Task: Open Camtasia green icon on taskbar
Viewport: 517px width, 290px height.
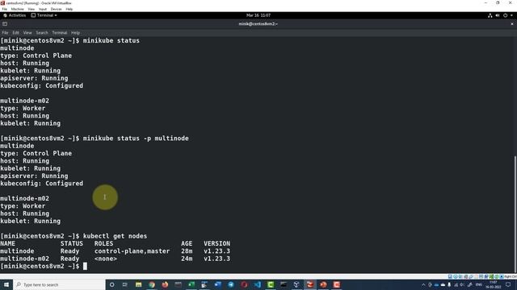Action: (x=271, y=284)
